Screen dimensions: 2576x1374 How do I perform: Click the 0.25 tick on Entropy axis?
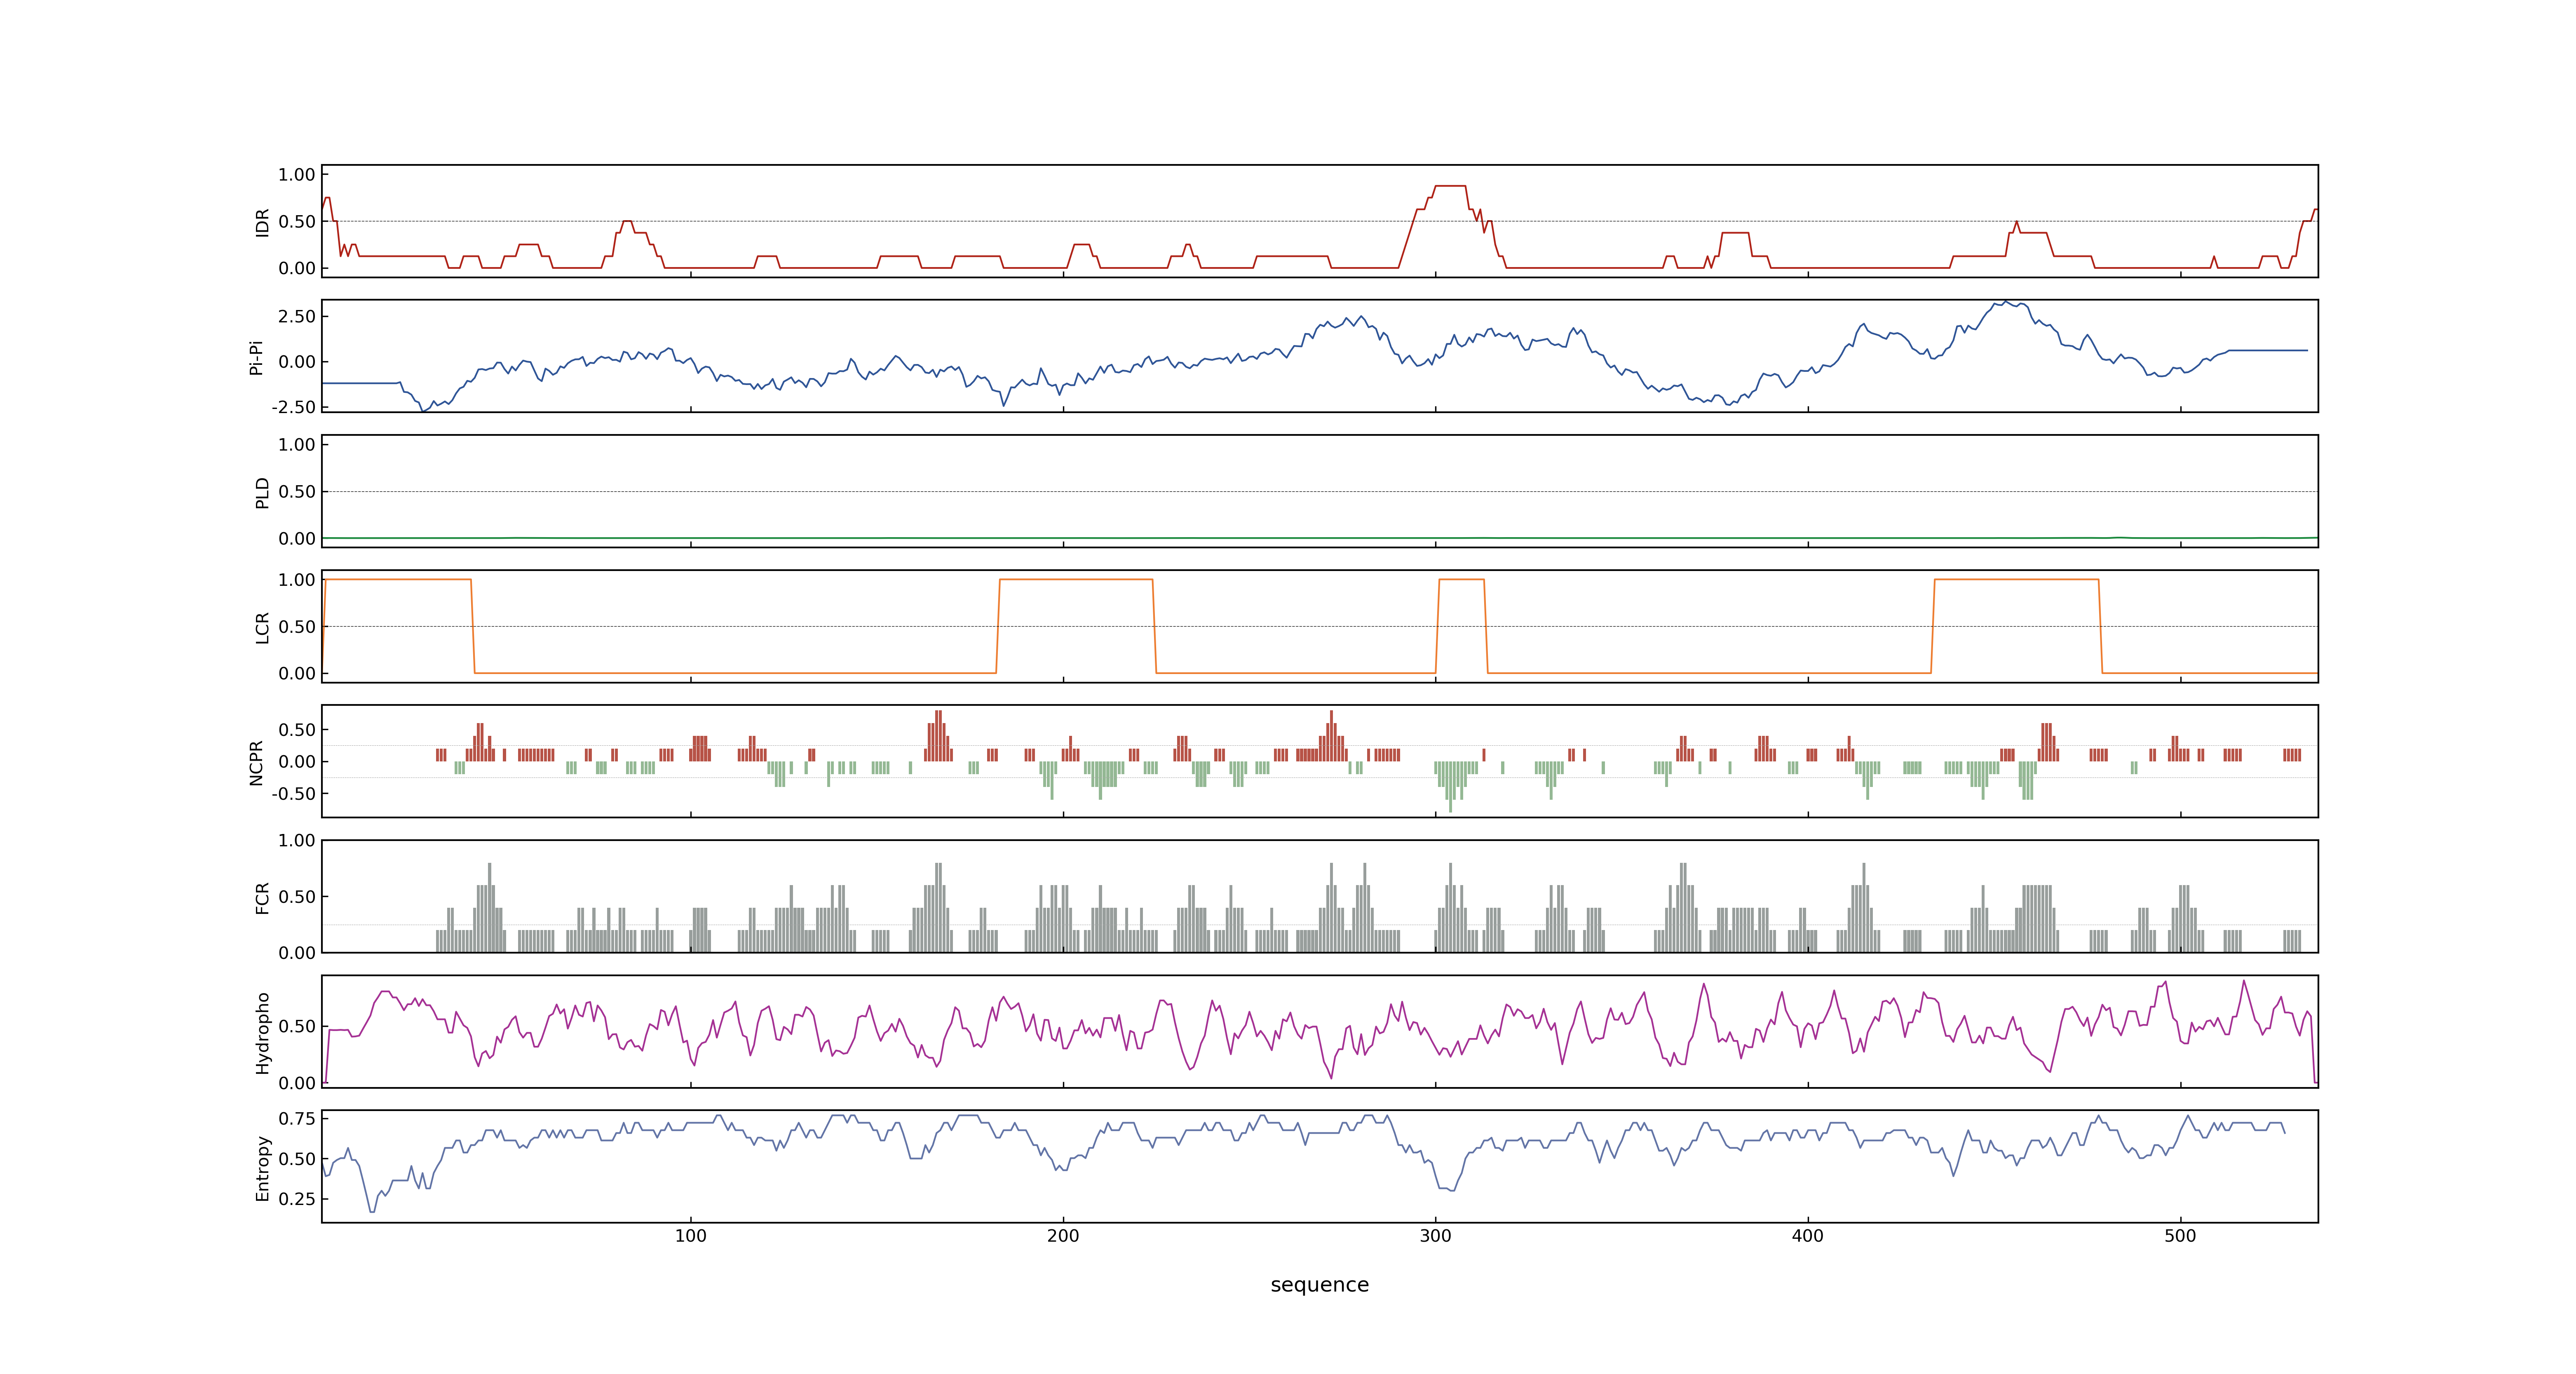[297, 1199]
